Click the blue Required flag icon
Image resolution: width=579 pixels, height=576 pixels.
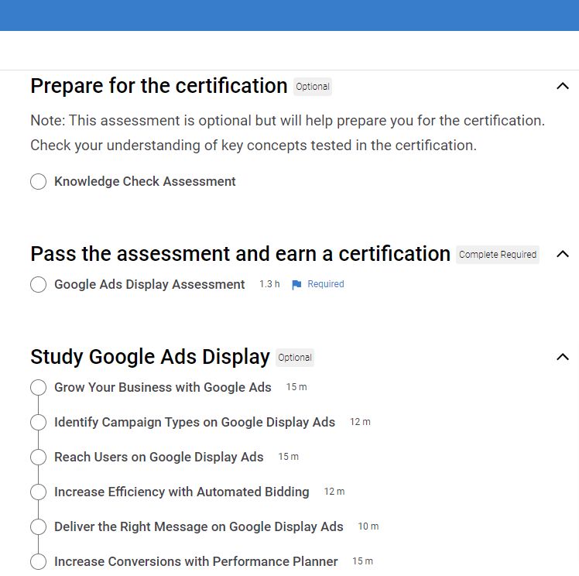tap(296, 285)
